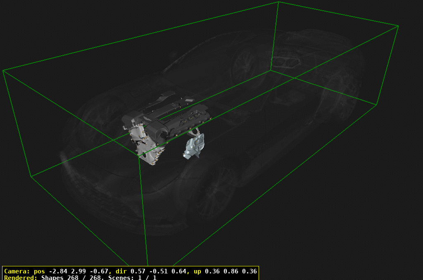Screen dimensions: 423x280
Task: Select the engine's right valve cover
Action: tap(191, 119)
